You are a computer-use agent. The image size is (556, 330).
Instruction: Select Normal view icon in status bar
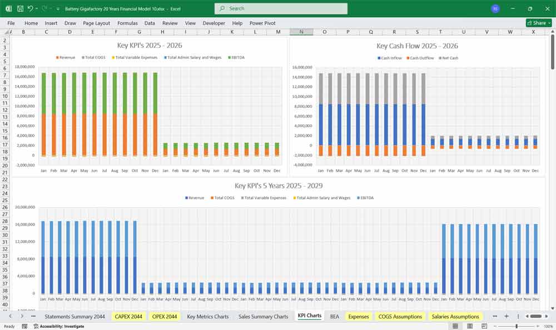455,326
